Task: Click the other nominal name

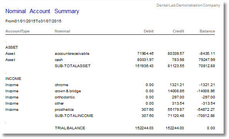Action: pyautogui.click(x=59, y=103)
